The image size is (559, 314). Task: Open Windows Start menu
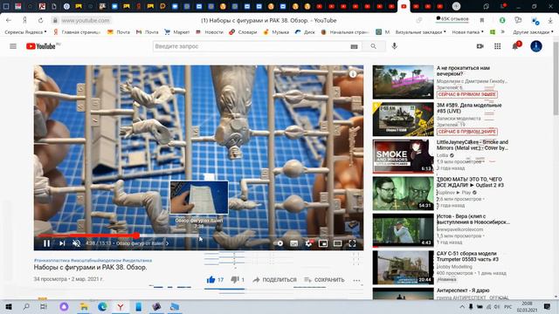(x=9, y=306)
